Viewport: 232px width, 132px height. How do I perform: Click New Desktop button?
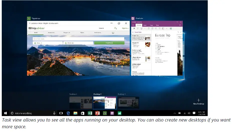[x=198, y=102]
